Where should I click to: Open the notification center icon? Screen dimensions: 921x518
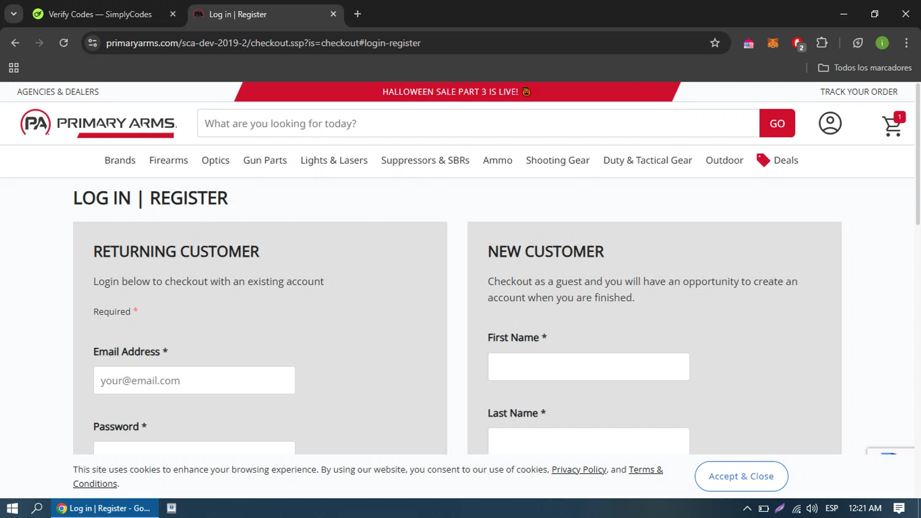coord(900,508)
